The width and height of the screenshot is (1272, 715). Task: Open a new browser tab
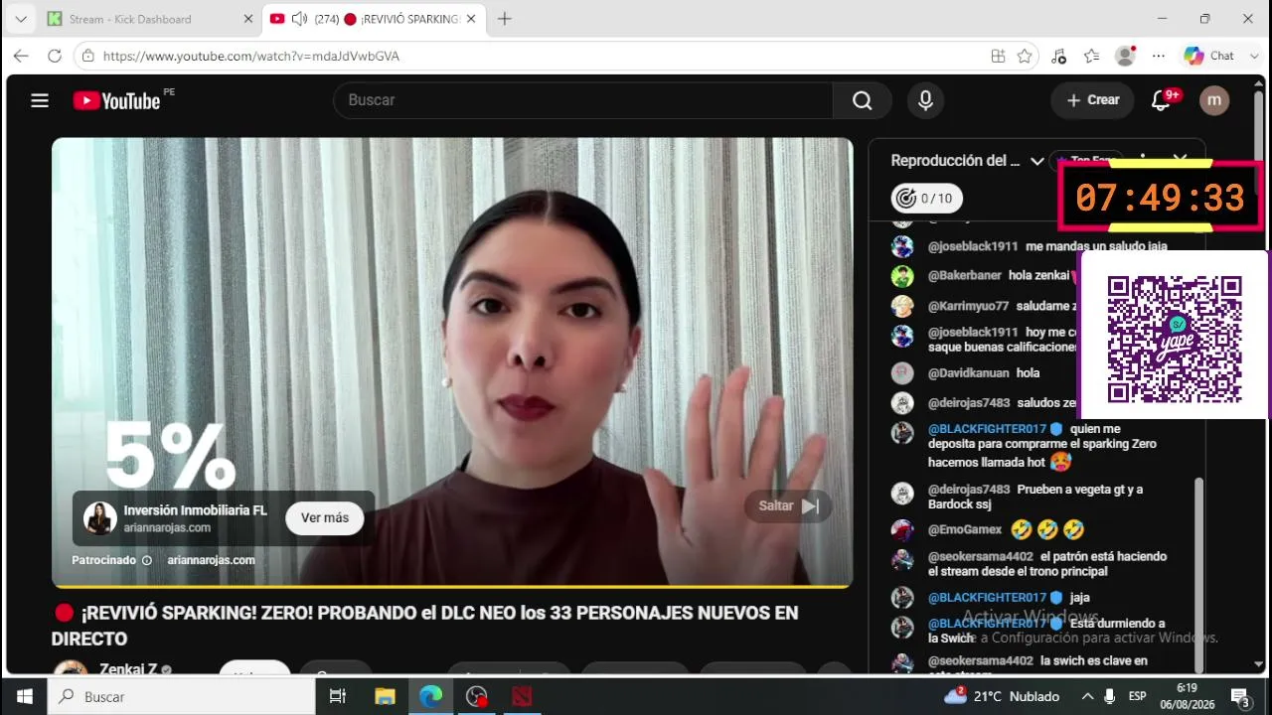pyautogui.click(x=505, y=19)
